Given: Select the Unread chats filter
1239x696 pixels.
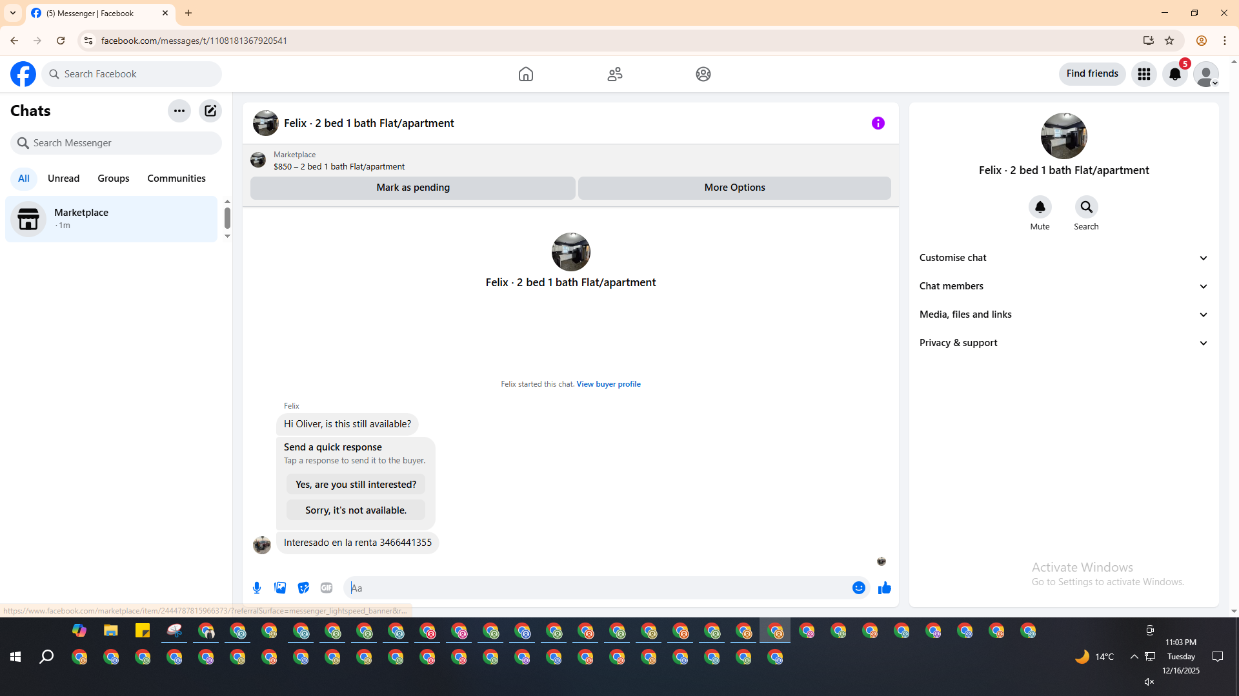Looking at the screenshot, I should pyautogui.click(x=64, y=179).
